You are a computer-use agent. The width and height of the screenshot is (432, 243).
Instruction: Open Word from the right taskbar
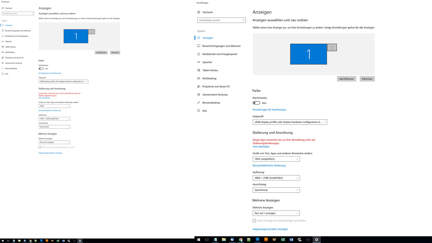[x=291, y=240]
